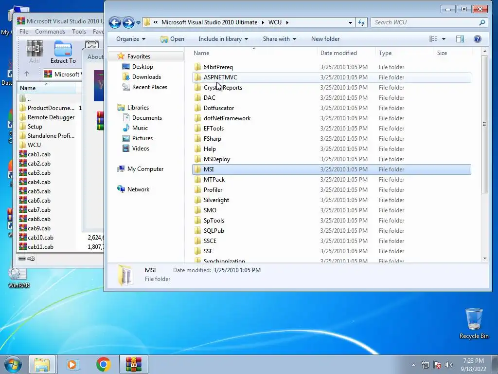Open the Music library
This screenshot has width=498, height=374.
coord(140,128)
